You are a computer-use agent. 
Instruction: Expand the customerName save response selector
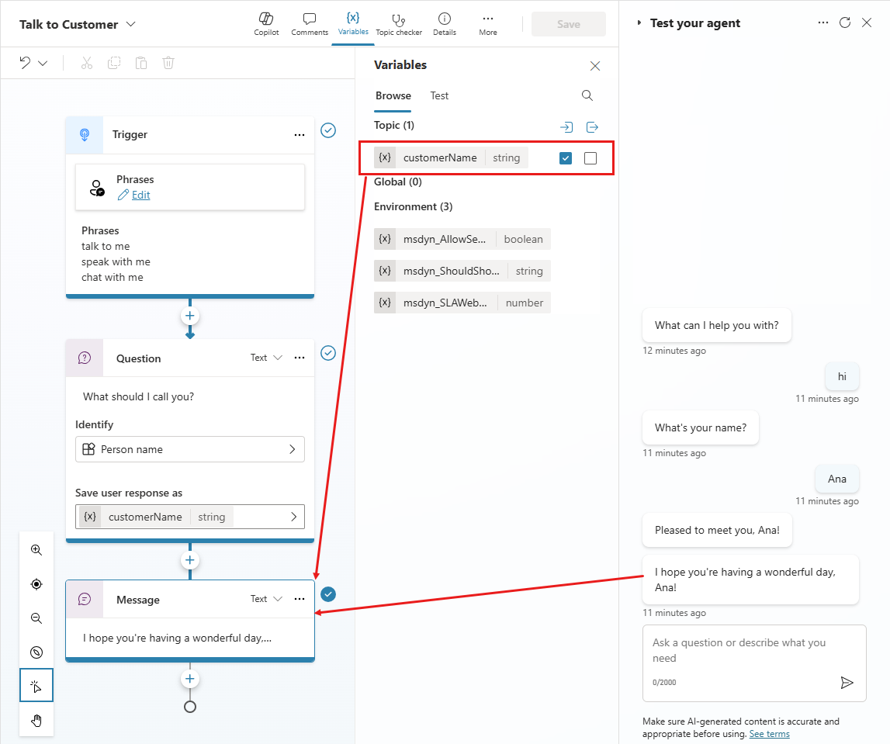(189, 517)
